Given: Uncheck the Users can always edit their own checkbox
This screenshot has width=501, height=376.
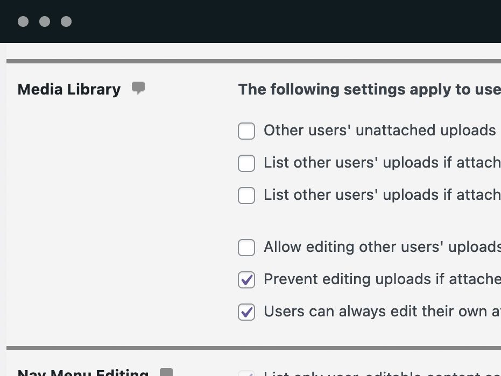Looking at the screenshot, I should pyautogui.click(x=246, y=312).
